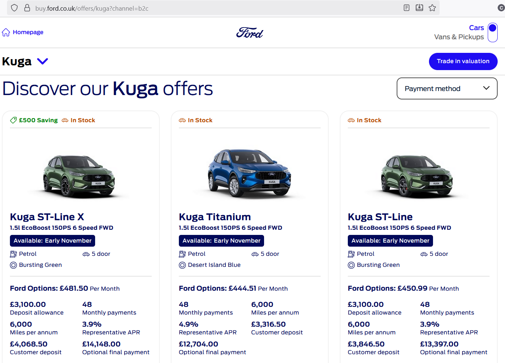505x363 pixels.
Task: Open the Homepage link
Action: (x=28, y=32)
